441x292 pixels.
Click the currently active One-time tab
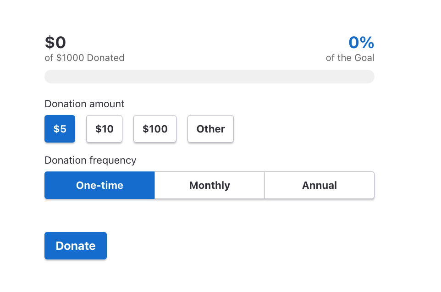tap(99, 185)
